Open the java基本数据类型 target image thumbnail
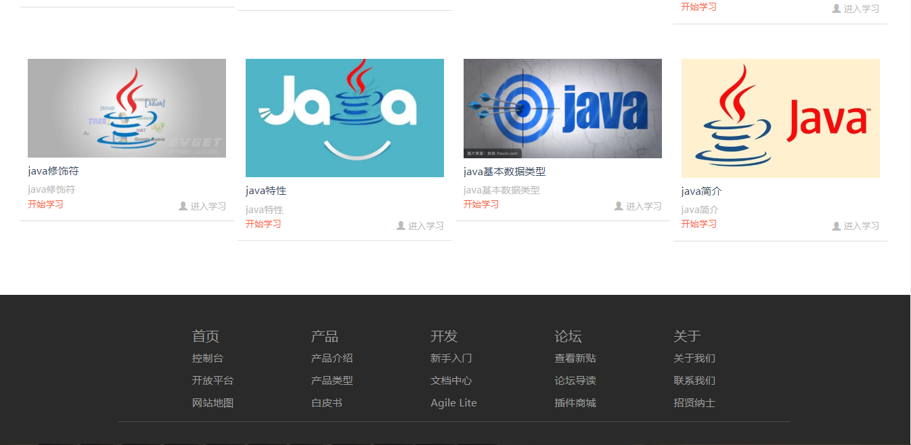Viewport: 911px width, 445px height. [x=562, y=108]
